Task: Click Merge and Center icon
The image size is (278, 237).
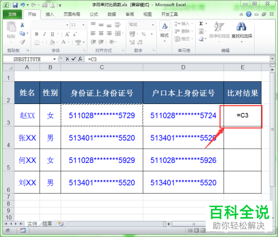Action: pos(118,33)
